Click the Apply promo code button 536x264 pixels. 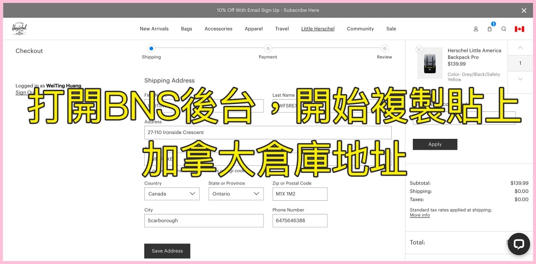[435, 144]
